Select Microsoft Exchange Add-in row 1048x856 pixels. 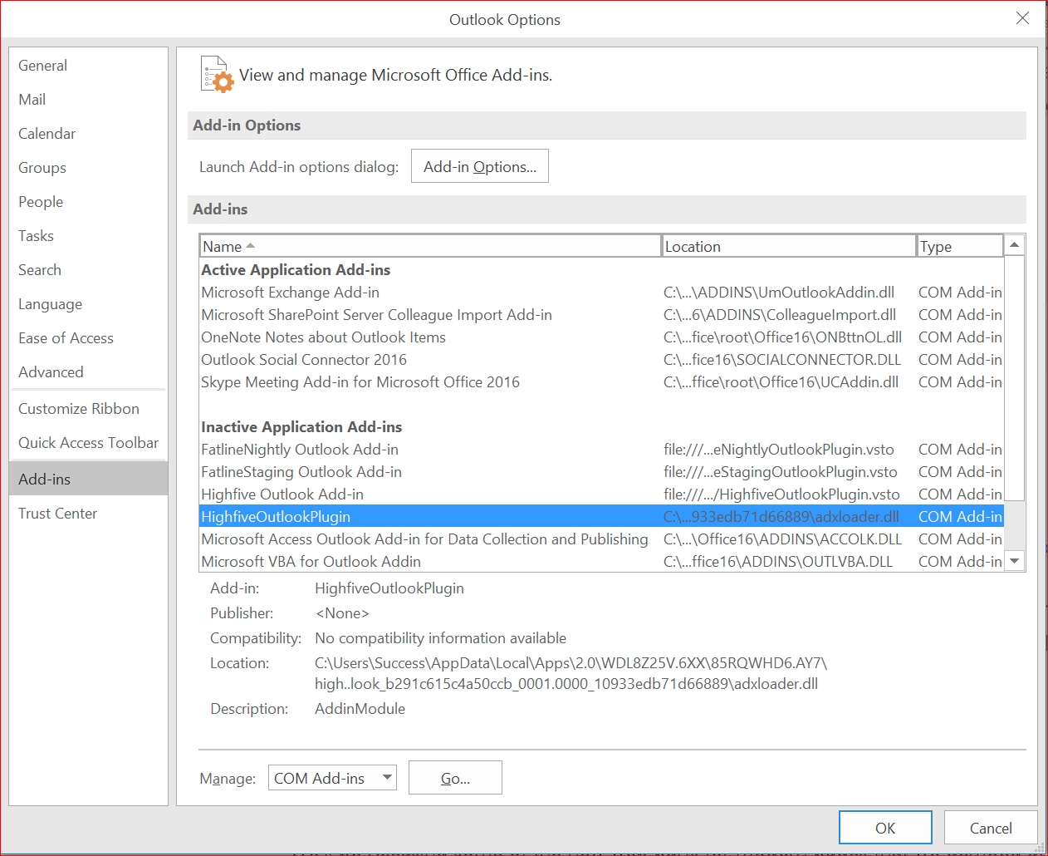click(601, 293)
